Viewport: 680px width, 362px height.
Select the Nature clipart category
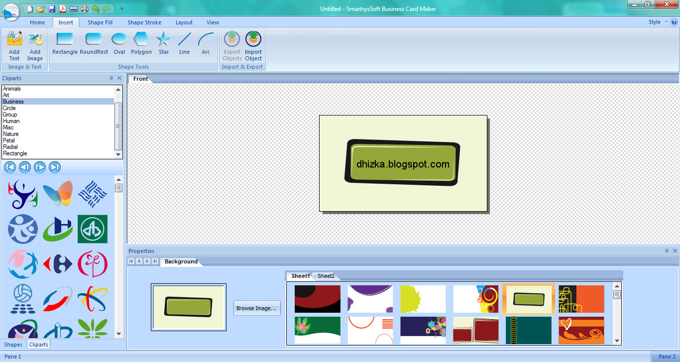tap(11, 134)
